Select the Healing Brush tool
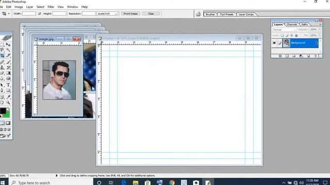The width and height of the screenshot is (330, 185). (2, 62)
